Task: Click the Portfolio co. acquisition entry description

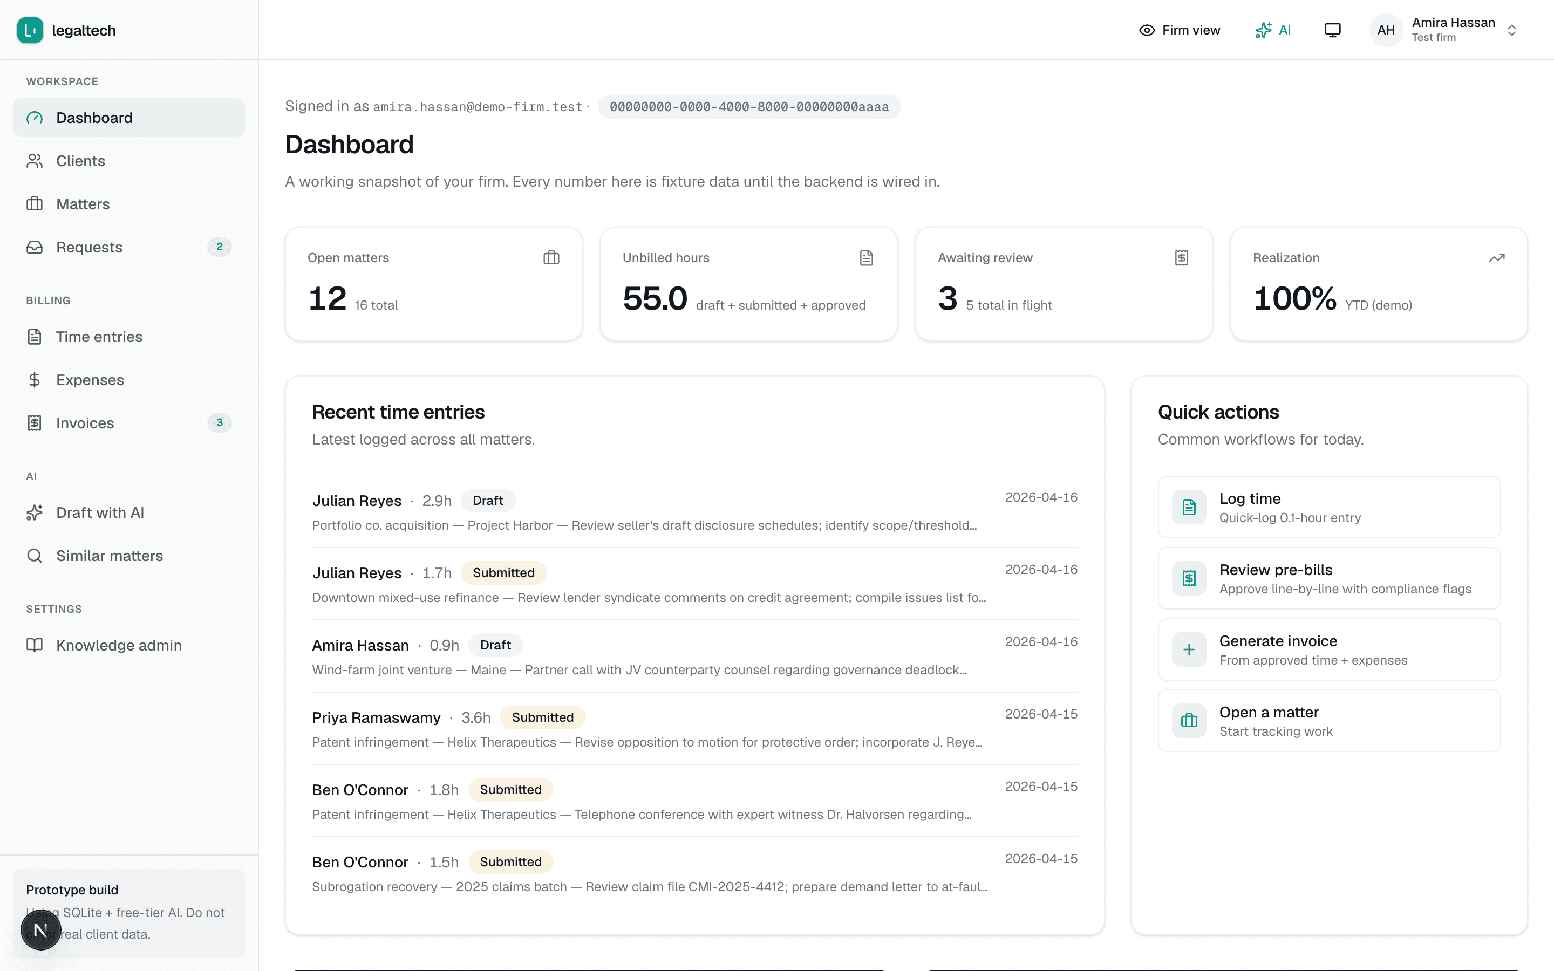Action: [644, 525]
